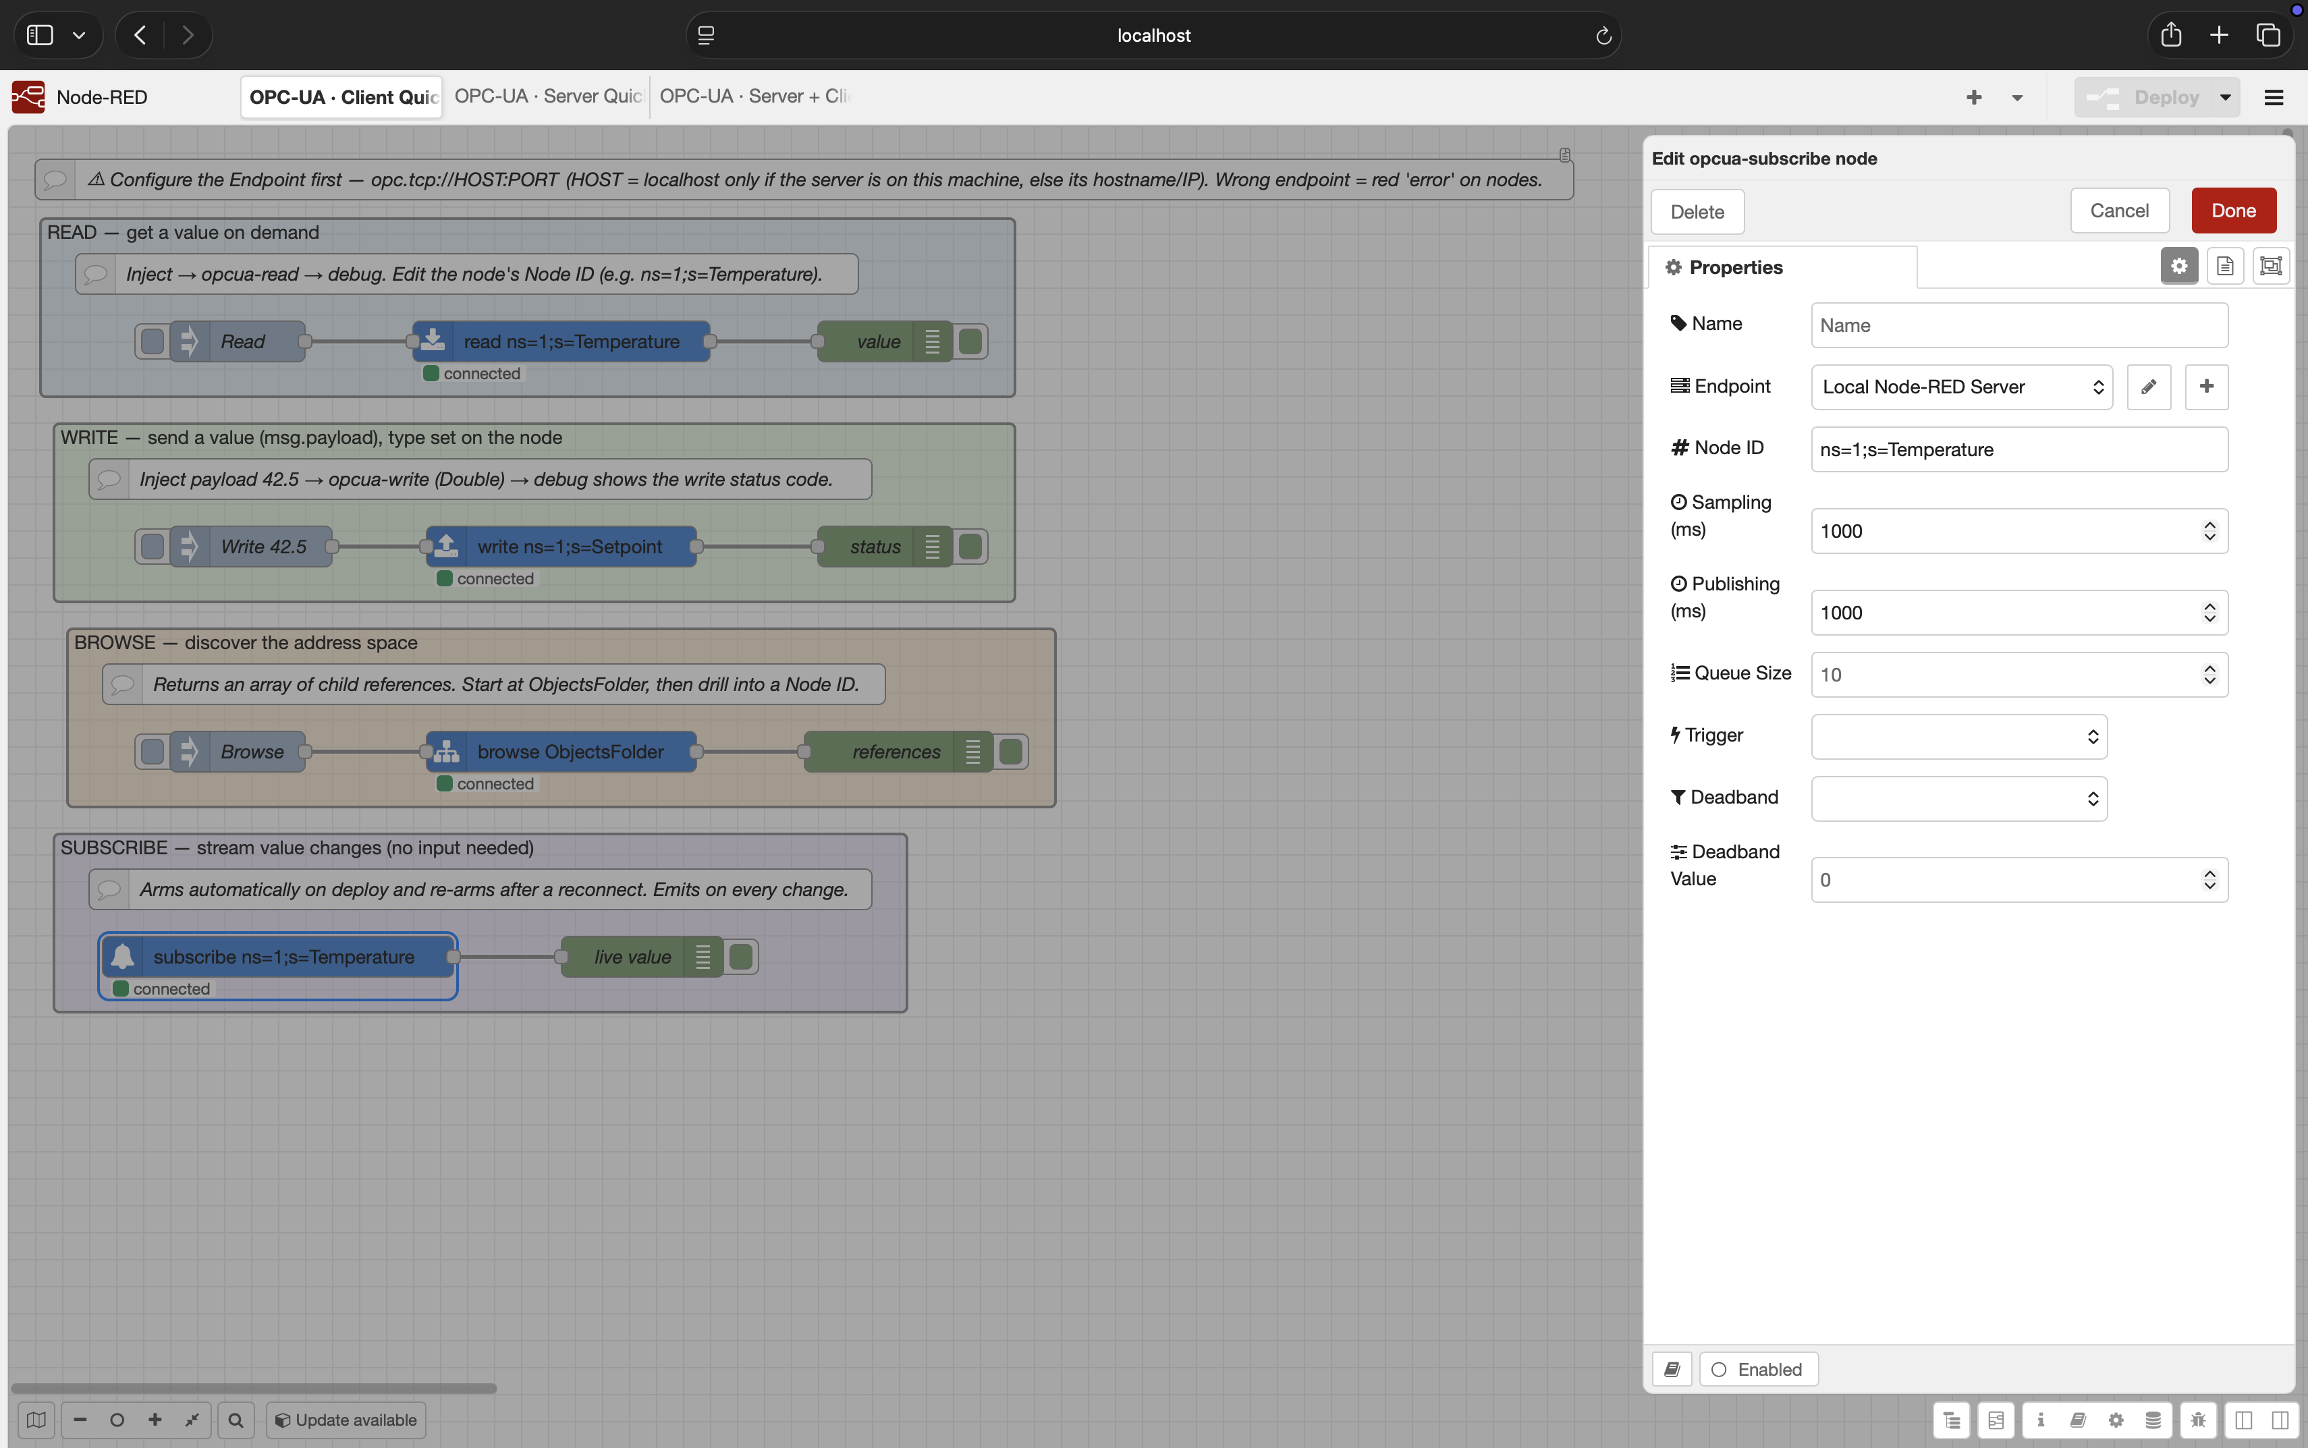Show the help sidebar book icon
Screen dimensions: 2308x1448
[x=2078, y=1420]
